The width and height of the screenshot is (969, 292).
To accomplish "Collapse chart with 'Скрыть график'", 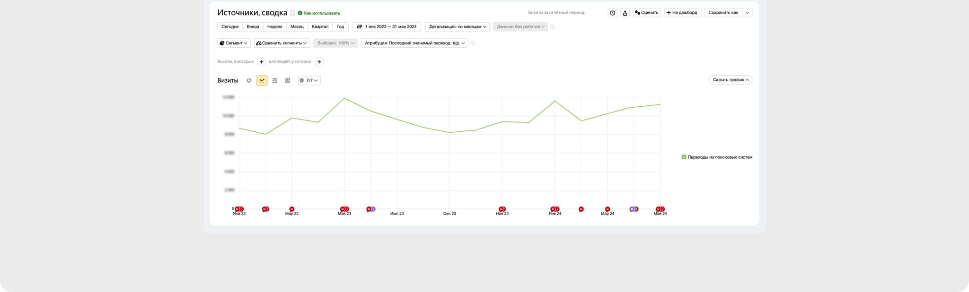I will click(x=730, y=80).
